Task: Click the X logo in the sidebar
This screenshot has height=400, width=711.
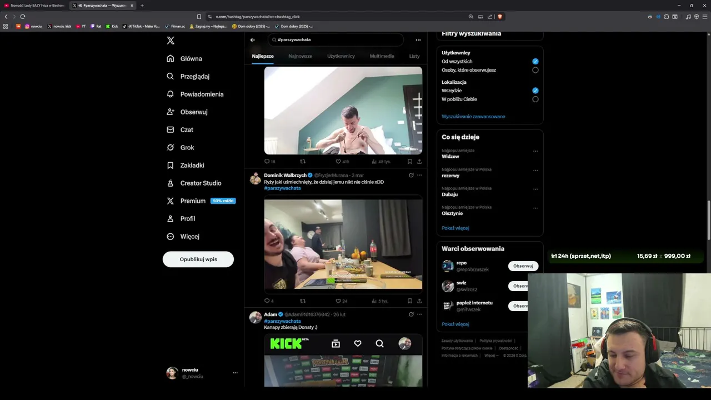Action: (171, 41)
